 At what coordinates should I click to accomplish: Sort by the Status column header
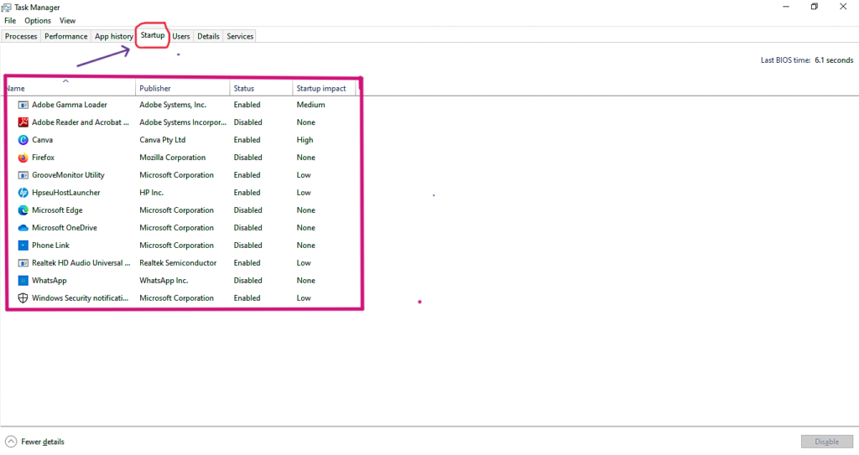[x=262, y=88]
